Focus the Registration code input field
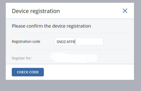This screenshot has height=91, width=141. click(x=79, y=42)
